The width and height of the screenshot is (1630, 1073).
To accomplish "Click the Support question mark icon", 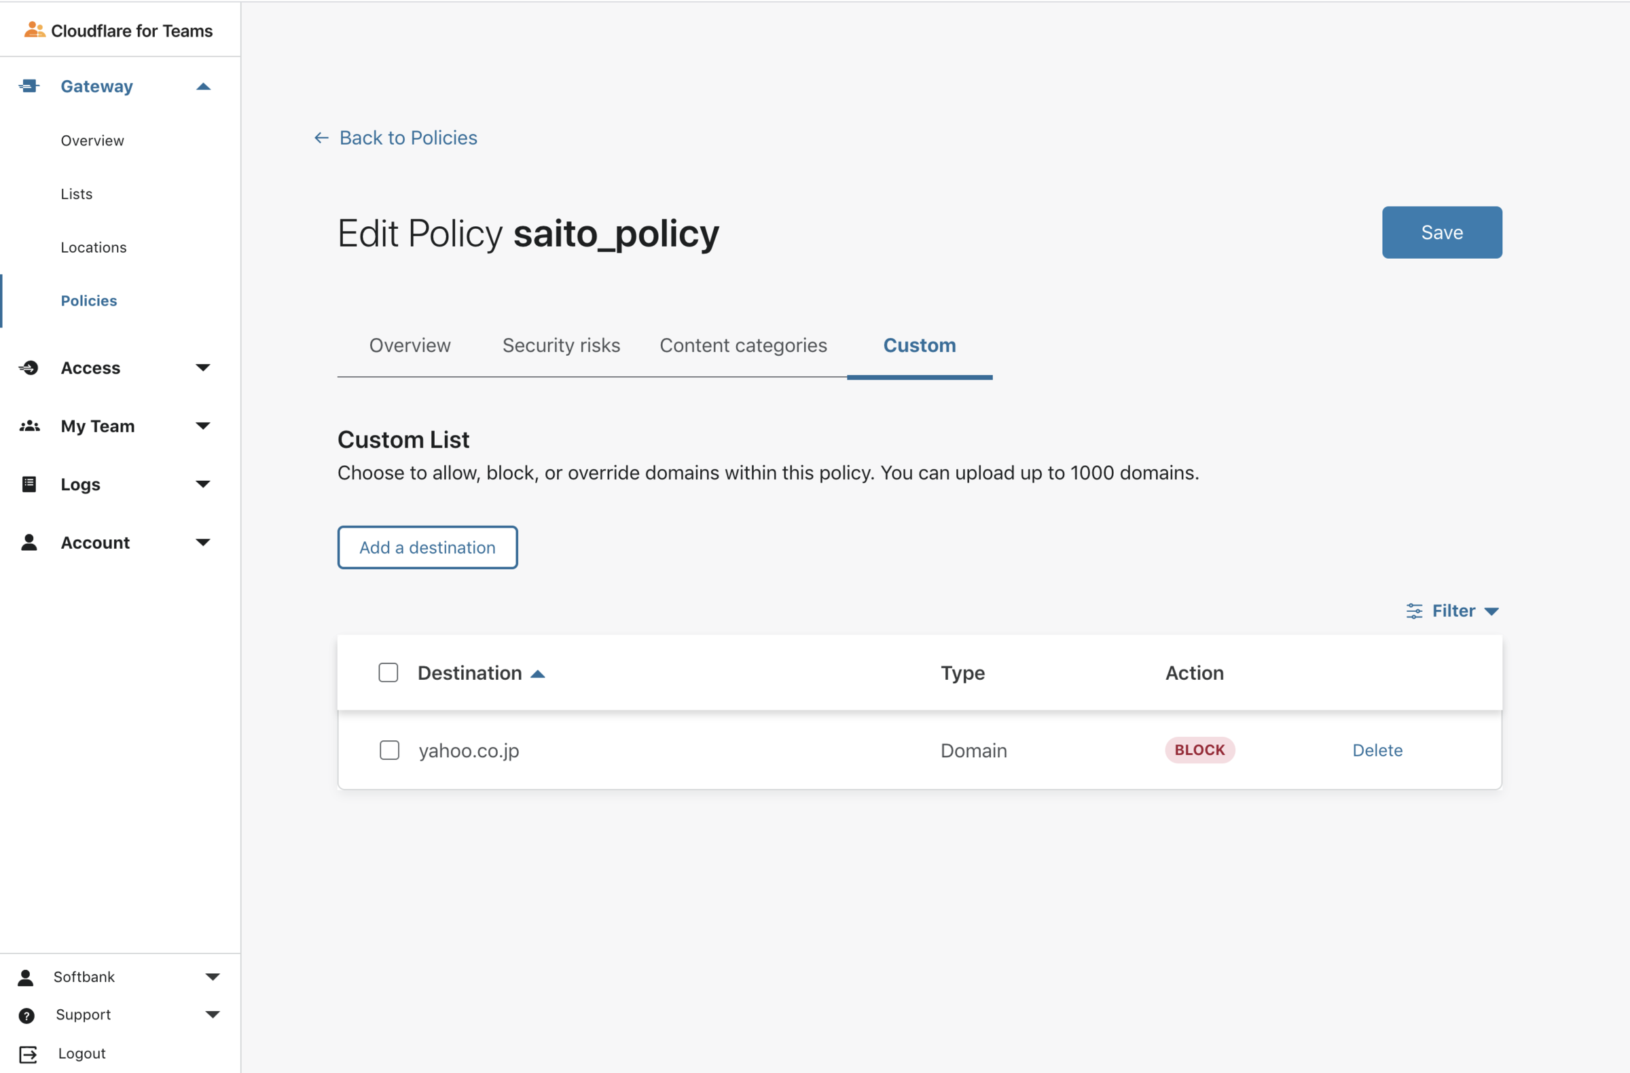I will 26,1015.
